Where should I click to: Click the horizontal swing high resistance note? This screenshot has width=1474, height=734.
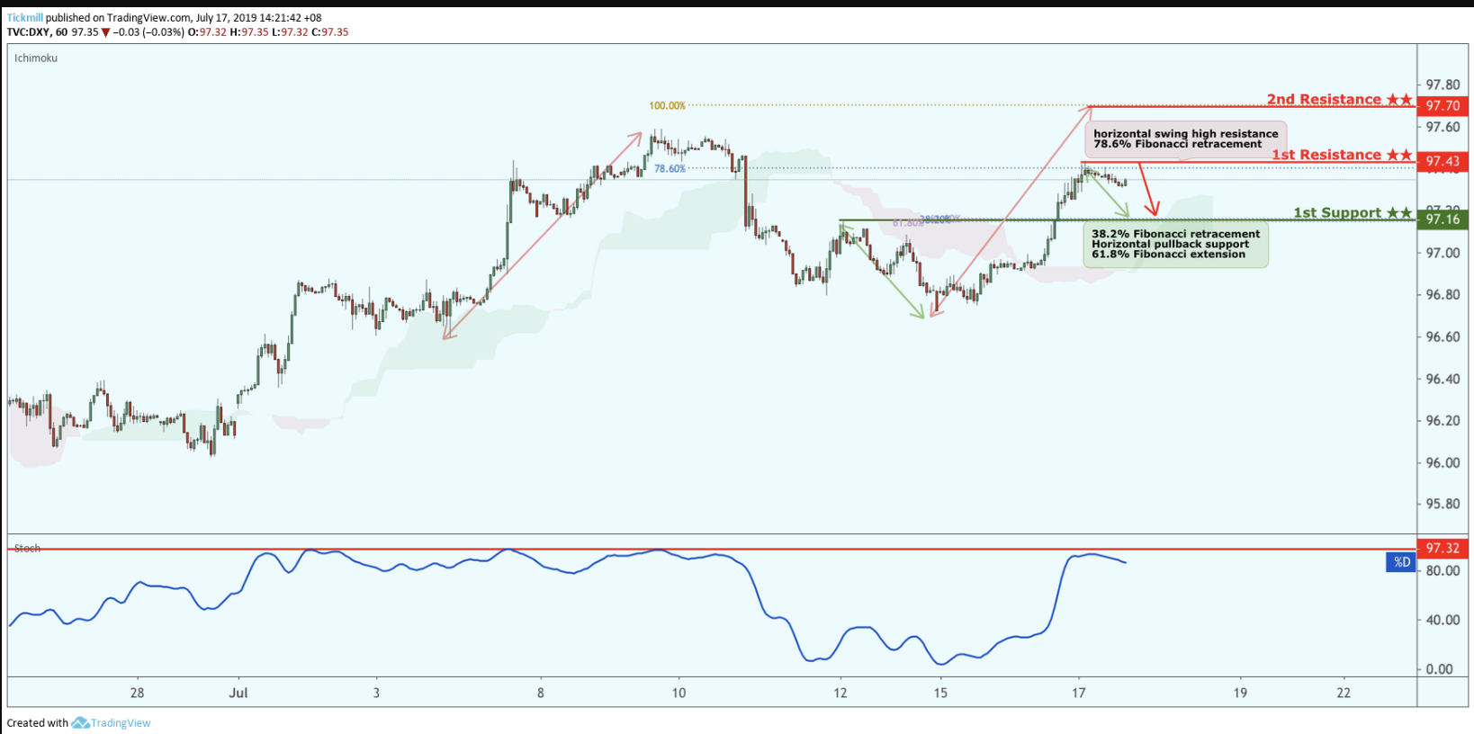pos(1185,139)
